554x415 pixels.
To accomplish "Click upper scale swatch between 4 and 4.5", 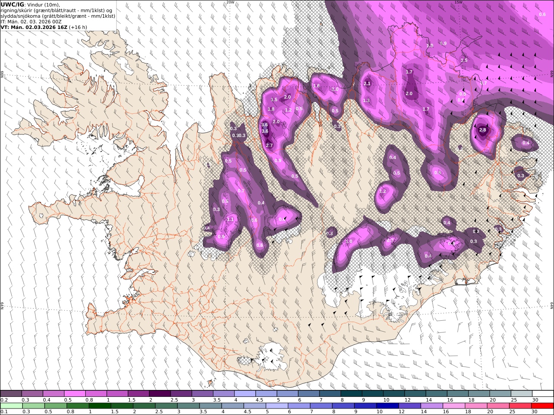I will (245, 393).
